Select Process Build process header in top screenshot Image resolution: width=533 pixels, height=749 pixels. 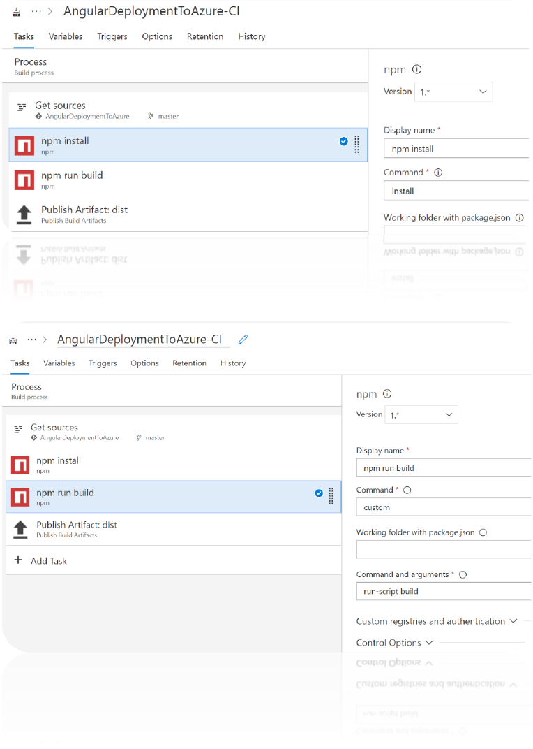point(185,66)
